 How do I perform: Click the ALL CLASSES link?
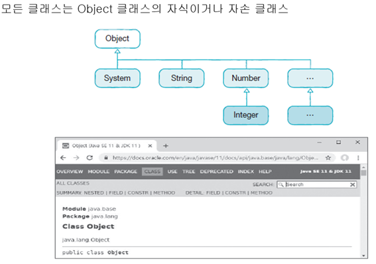[x=73, y=183]
